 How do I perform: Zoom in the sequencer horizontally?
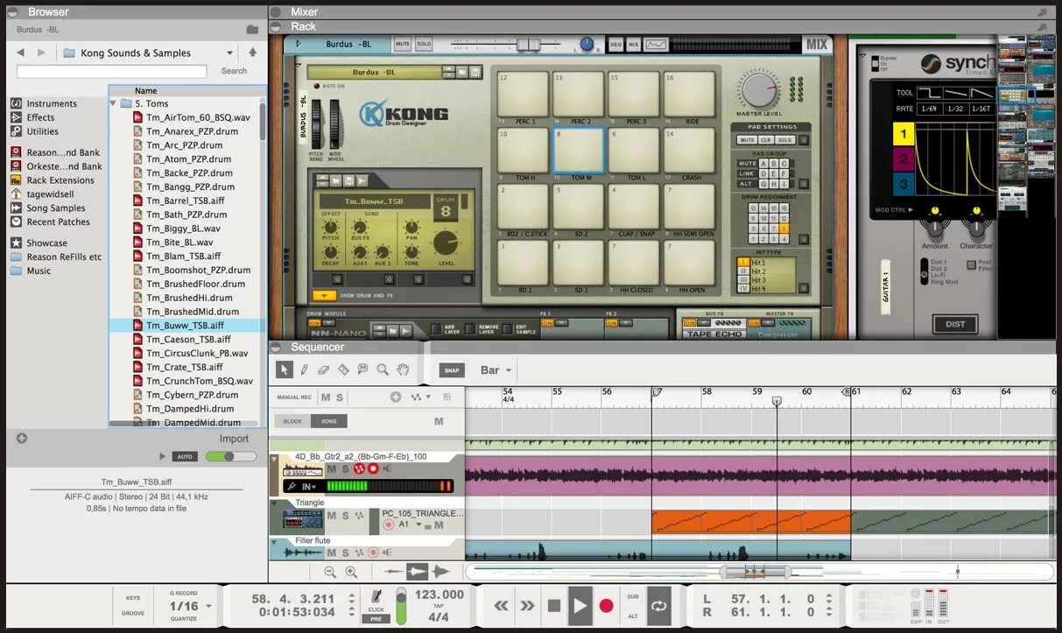(351, 572)
